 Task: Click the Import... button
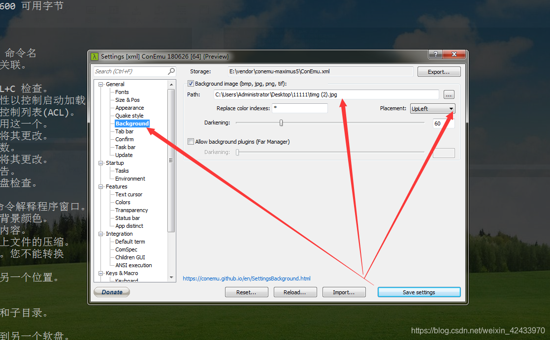coord(344,292)
